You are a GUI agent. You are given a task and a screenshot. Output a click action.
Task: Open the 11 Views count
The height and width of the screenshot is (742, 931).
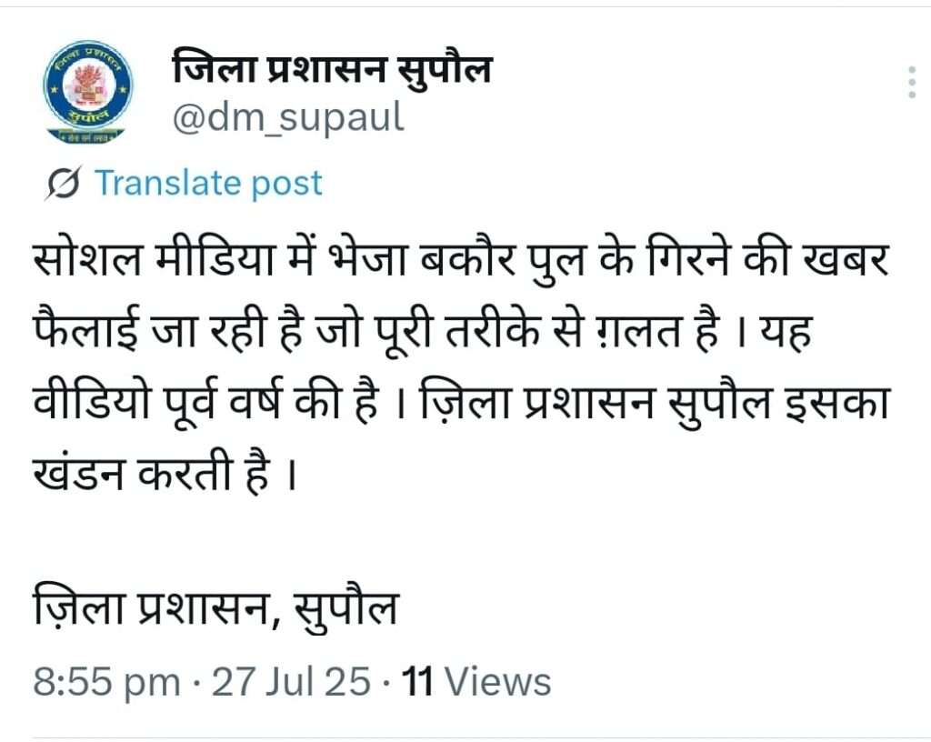[476, 681]
